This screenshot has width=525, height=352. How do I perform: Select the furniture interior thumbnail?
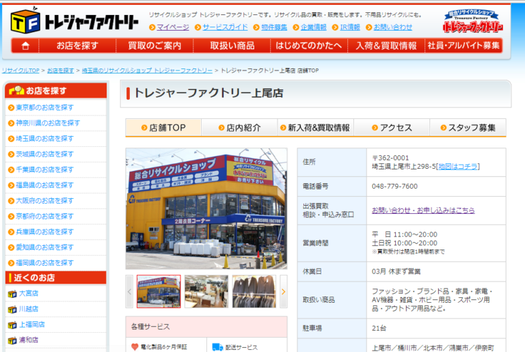(x=206, y=291)
